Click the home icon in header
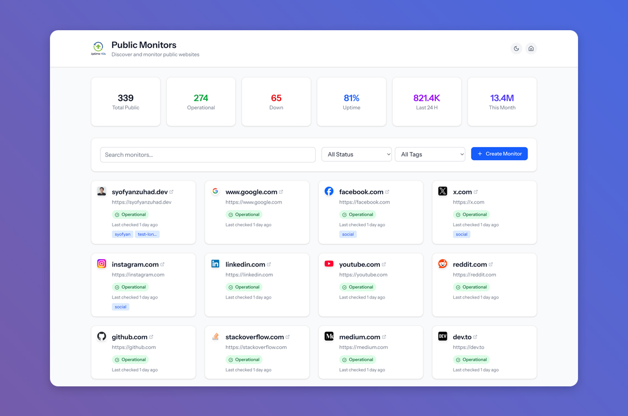This screenshot has height=416, width=628. pos(531,49)
